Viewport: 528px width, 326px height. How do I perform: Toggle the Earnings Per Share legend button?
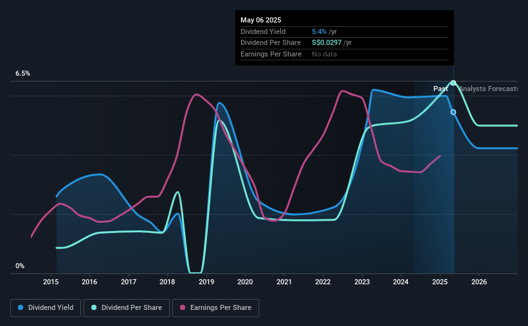215,308
